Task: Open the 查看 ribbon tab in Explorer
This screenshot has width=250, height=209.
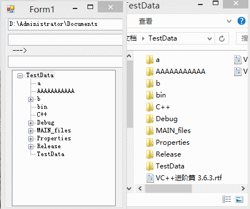Action: 146,21
